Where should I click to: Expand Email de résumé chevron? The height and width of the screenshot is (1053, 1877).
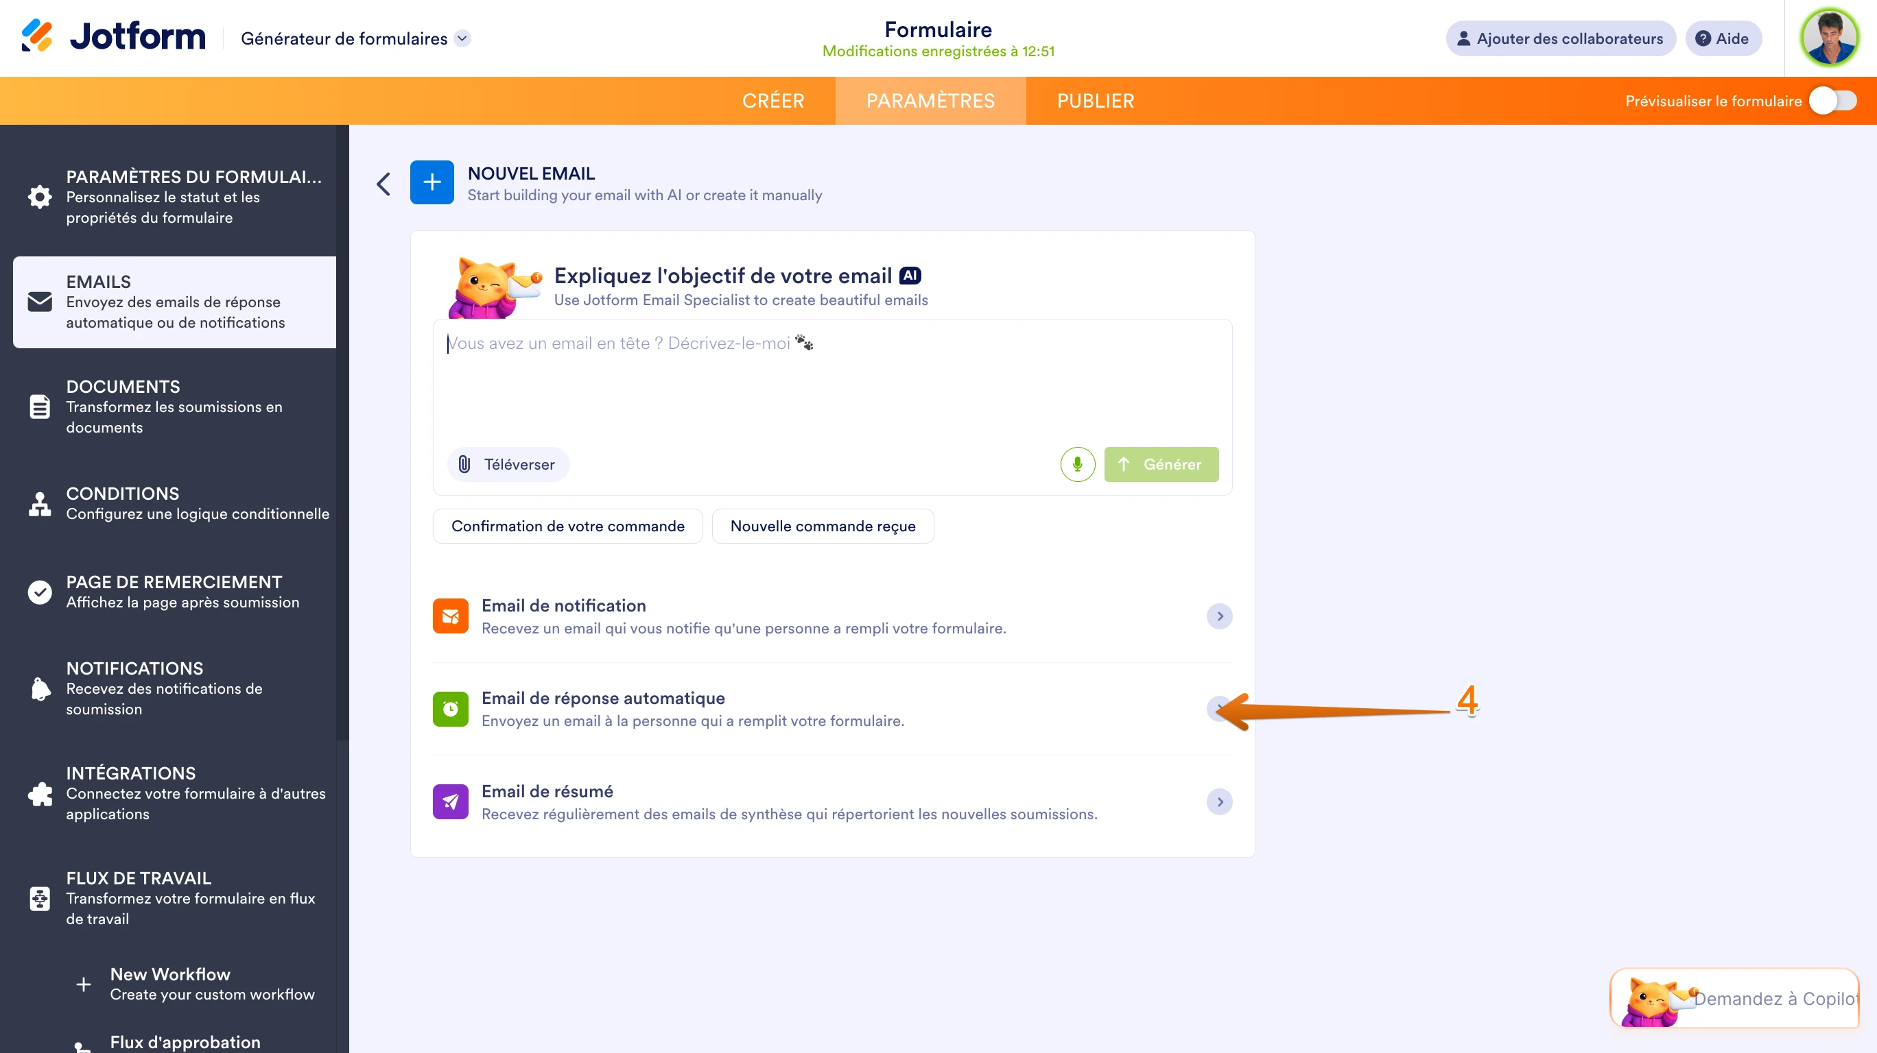pyautogui.click(x=1219, y=802)
